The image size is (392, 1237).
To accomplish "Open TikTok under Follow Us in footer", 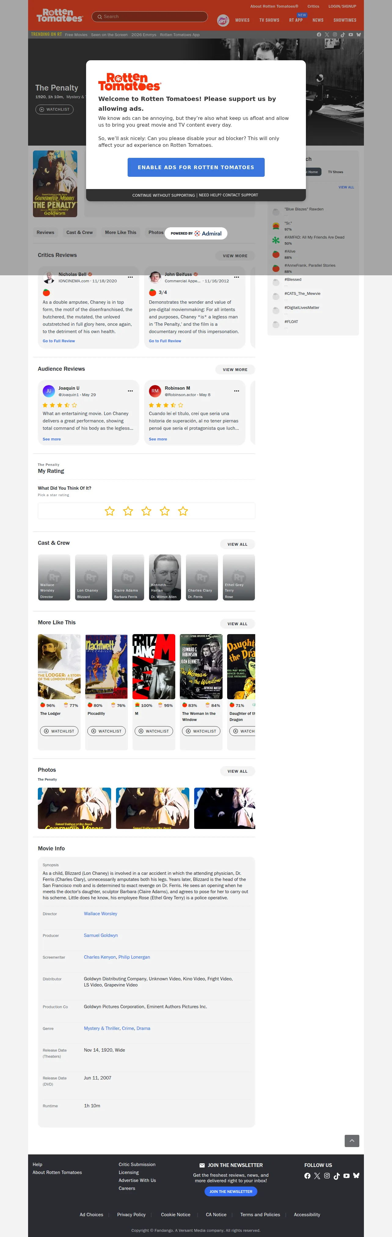I will [x=336, y=1176].
